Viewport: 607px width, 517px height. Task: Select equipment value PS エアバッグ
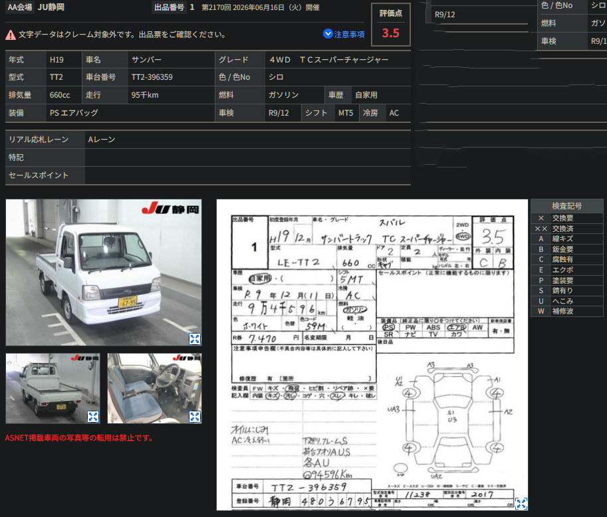tap(74, 112)
